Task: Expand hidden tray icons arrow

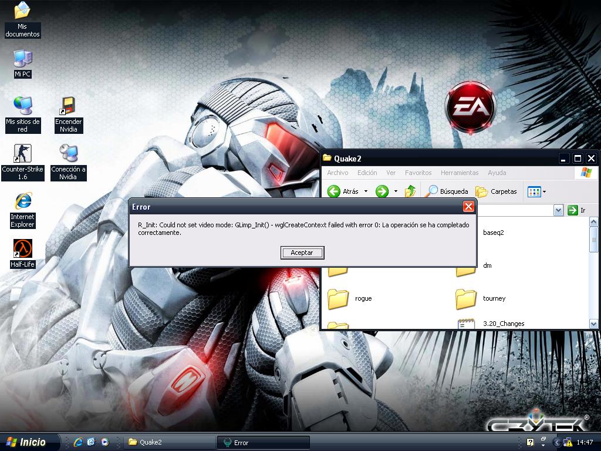Action: pyautogui.click(x=557, y=442)
